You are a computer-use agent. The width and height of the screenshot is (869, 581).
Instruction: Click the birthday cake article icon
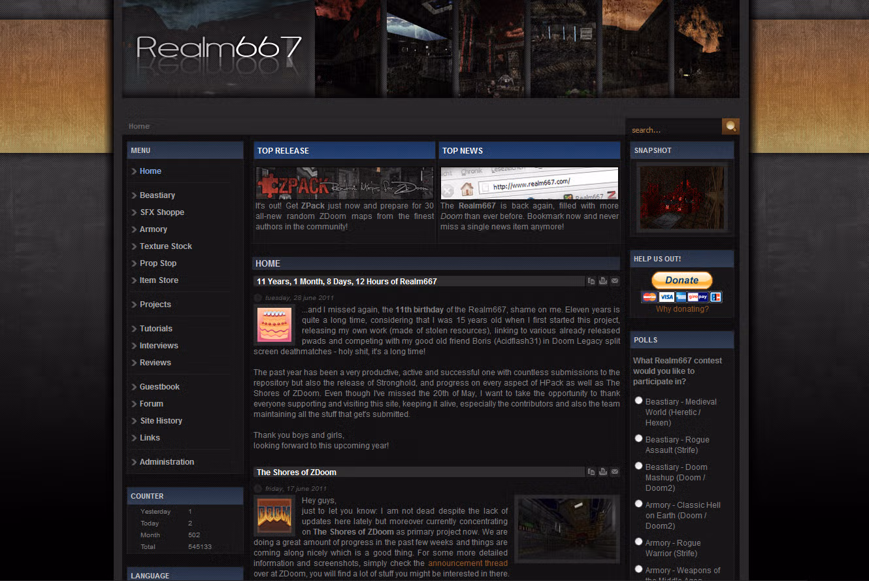274,325
